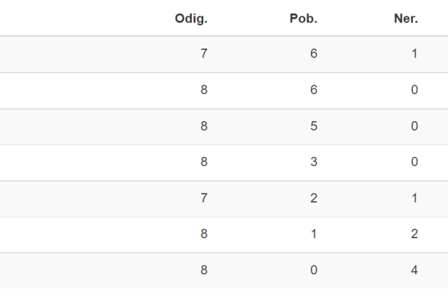Click Odig. value in row with Pob. 1
Screen dimensions: 448x299
(204, 234)
